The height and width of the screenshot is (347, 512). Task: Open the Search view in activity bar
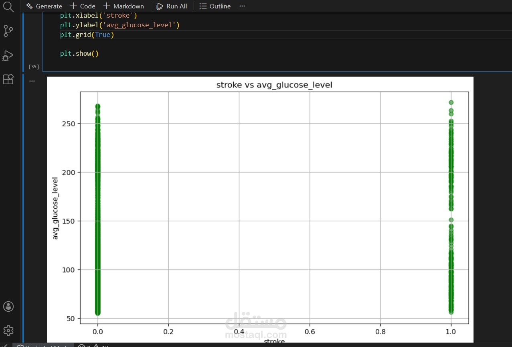[x=8, y=7]
